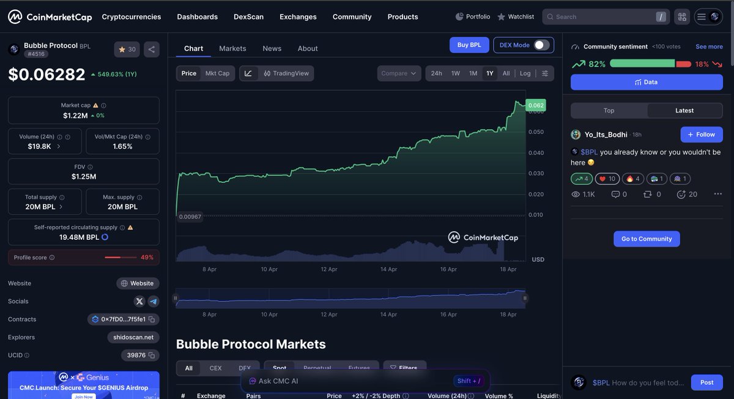Screen dimensions: 734x399
Task: Open Products nav menu
Action: [x=403, y=17]
